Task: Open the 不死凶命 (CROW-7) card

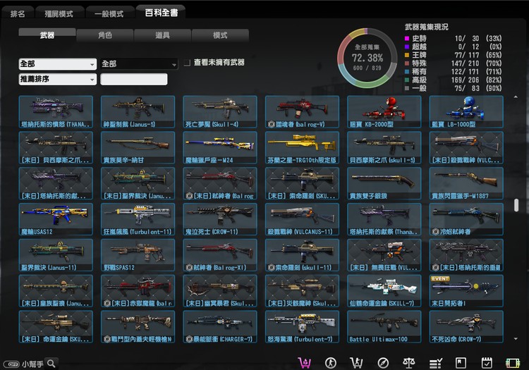Action: tap(466, 327)
